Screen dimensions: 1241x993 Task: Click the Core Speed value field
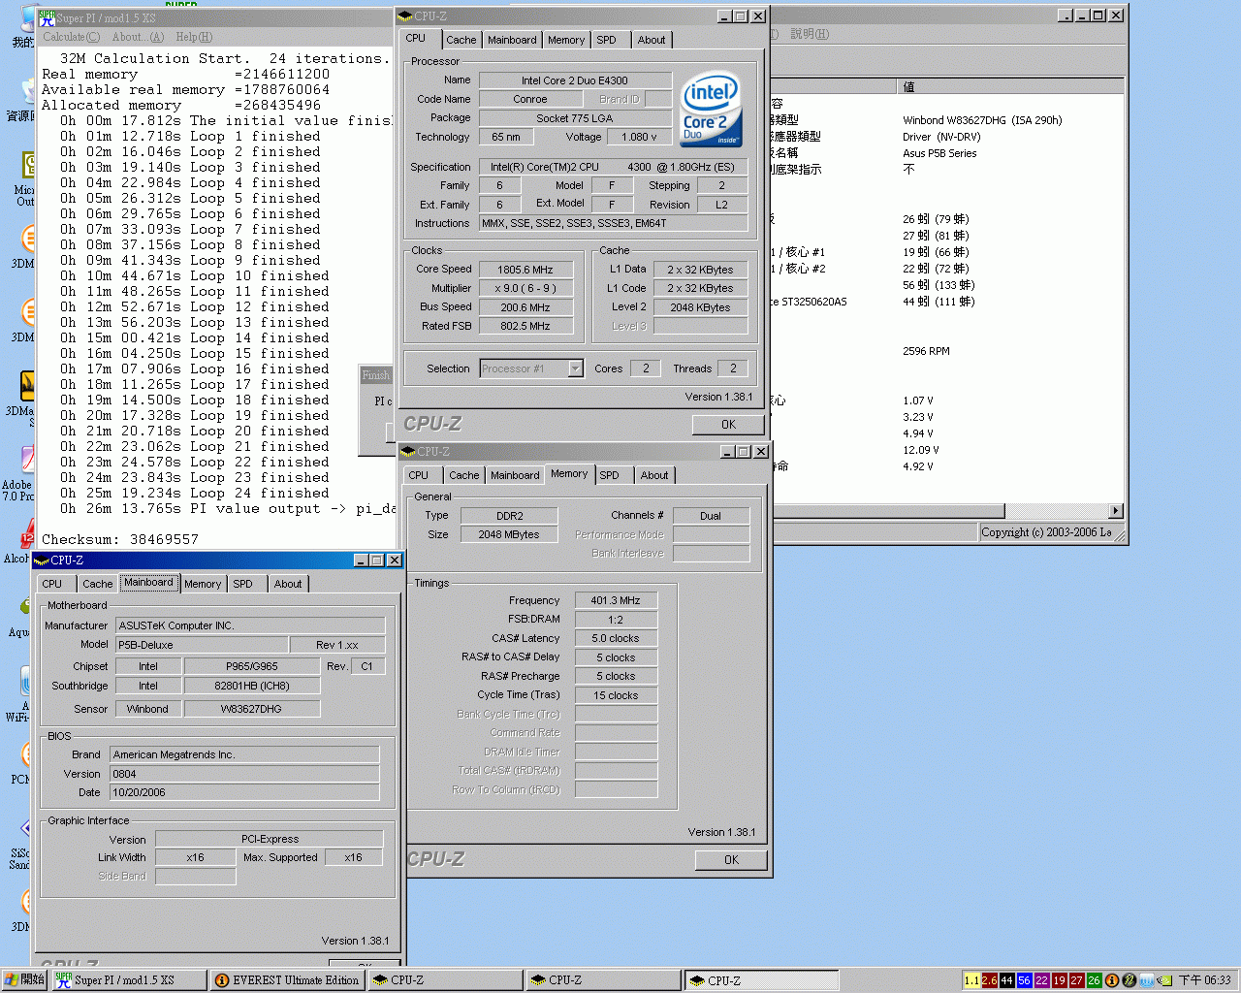tap(525, 270)
